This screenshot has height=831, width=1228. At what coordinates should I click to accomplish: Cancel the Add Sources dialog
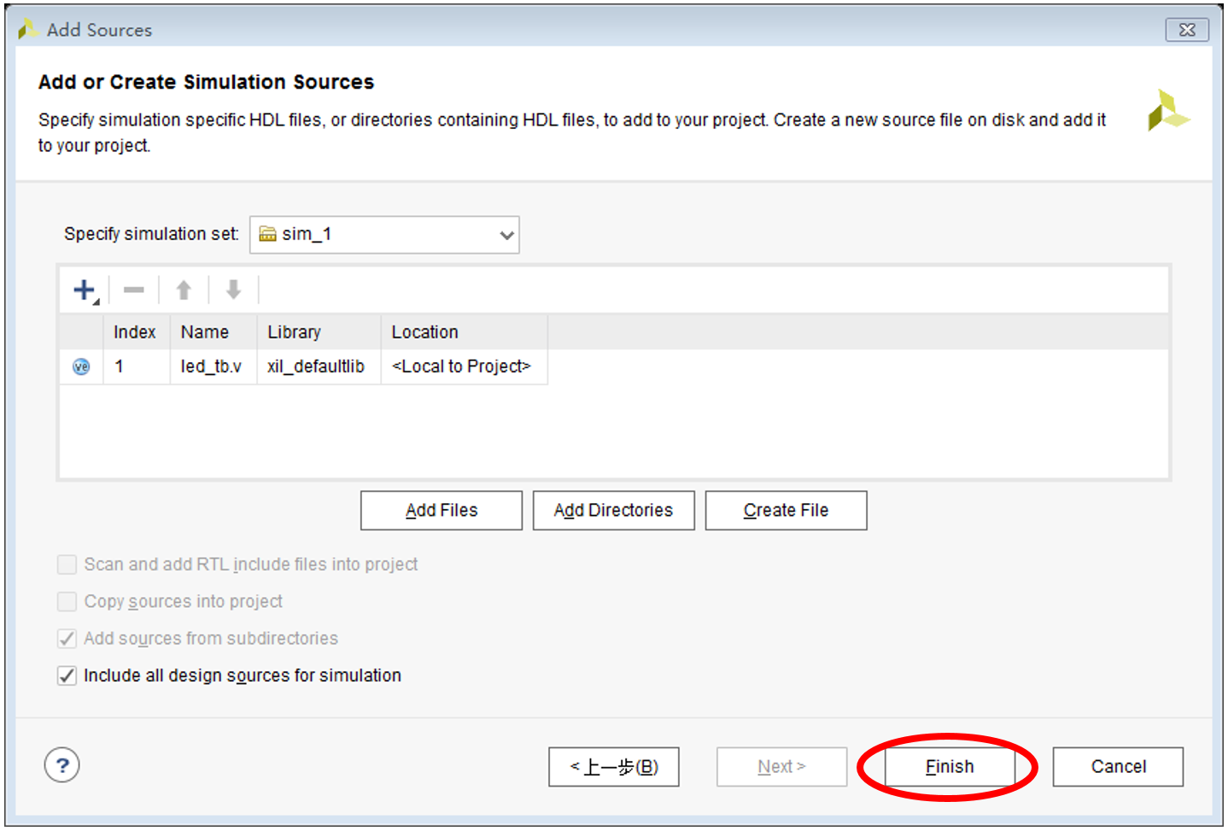[1119, 767]
